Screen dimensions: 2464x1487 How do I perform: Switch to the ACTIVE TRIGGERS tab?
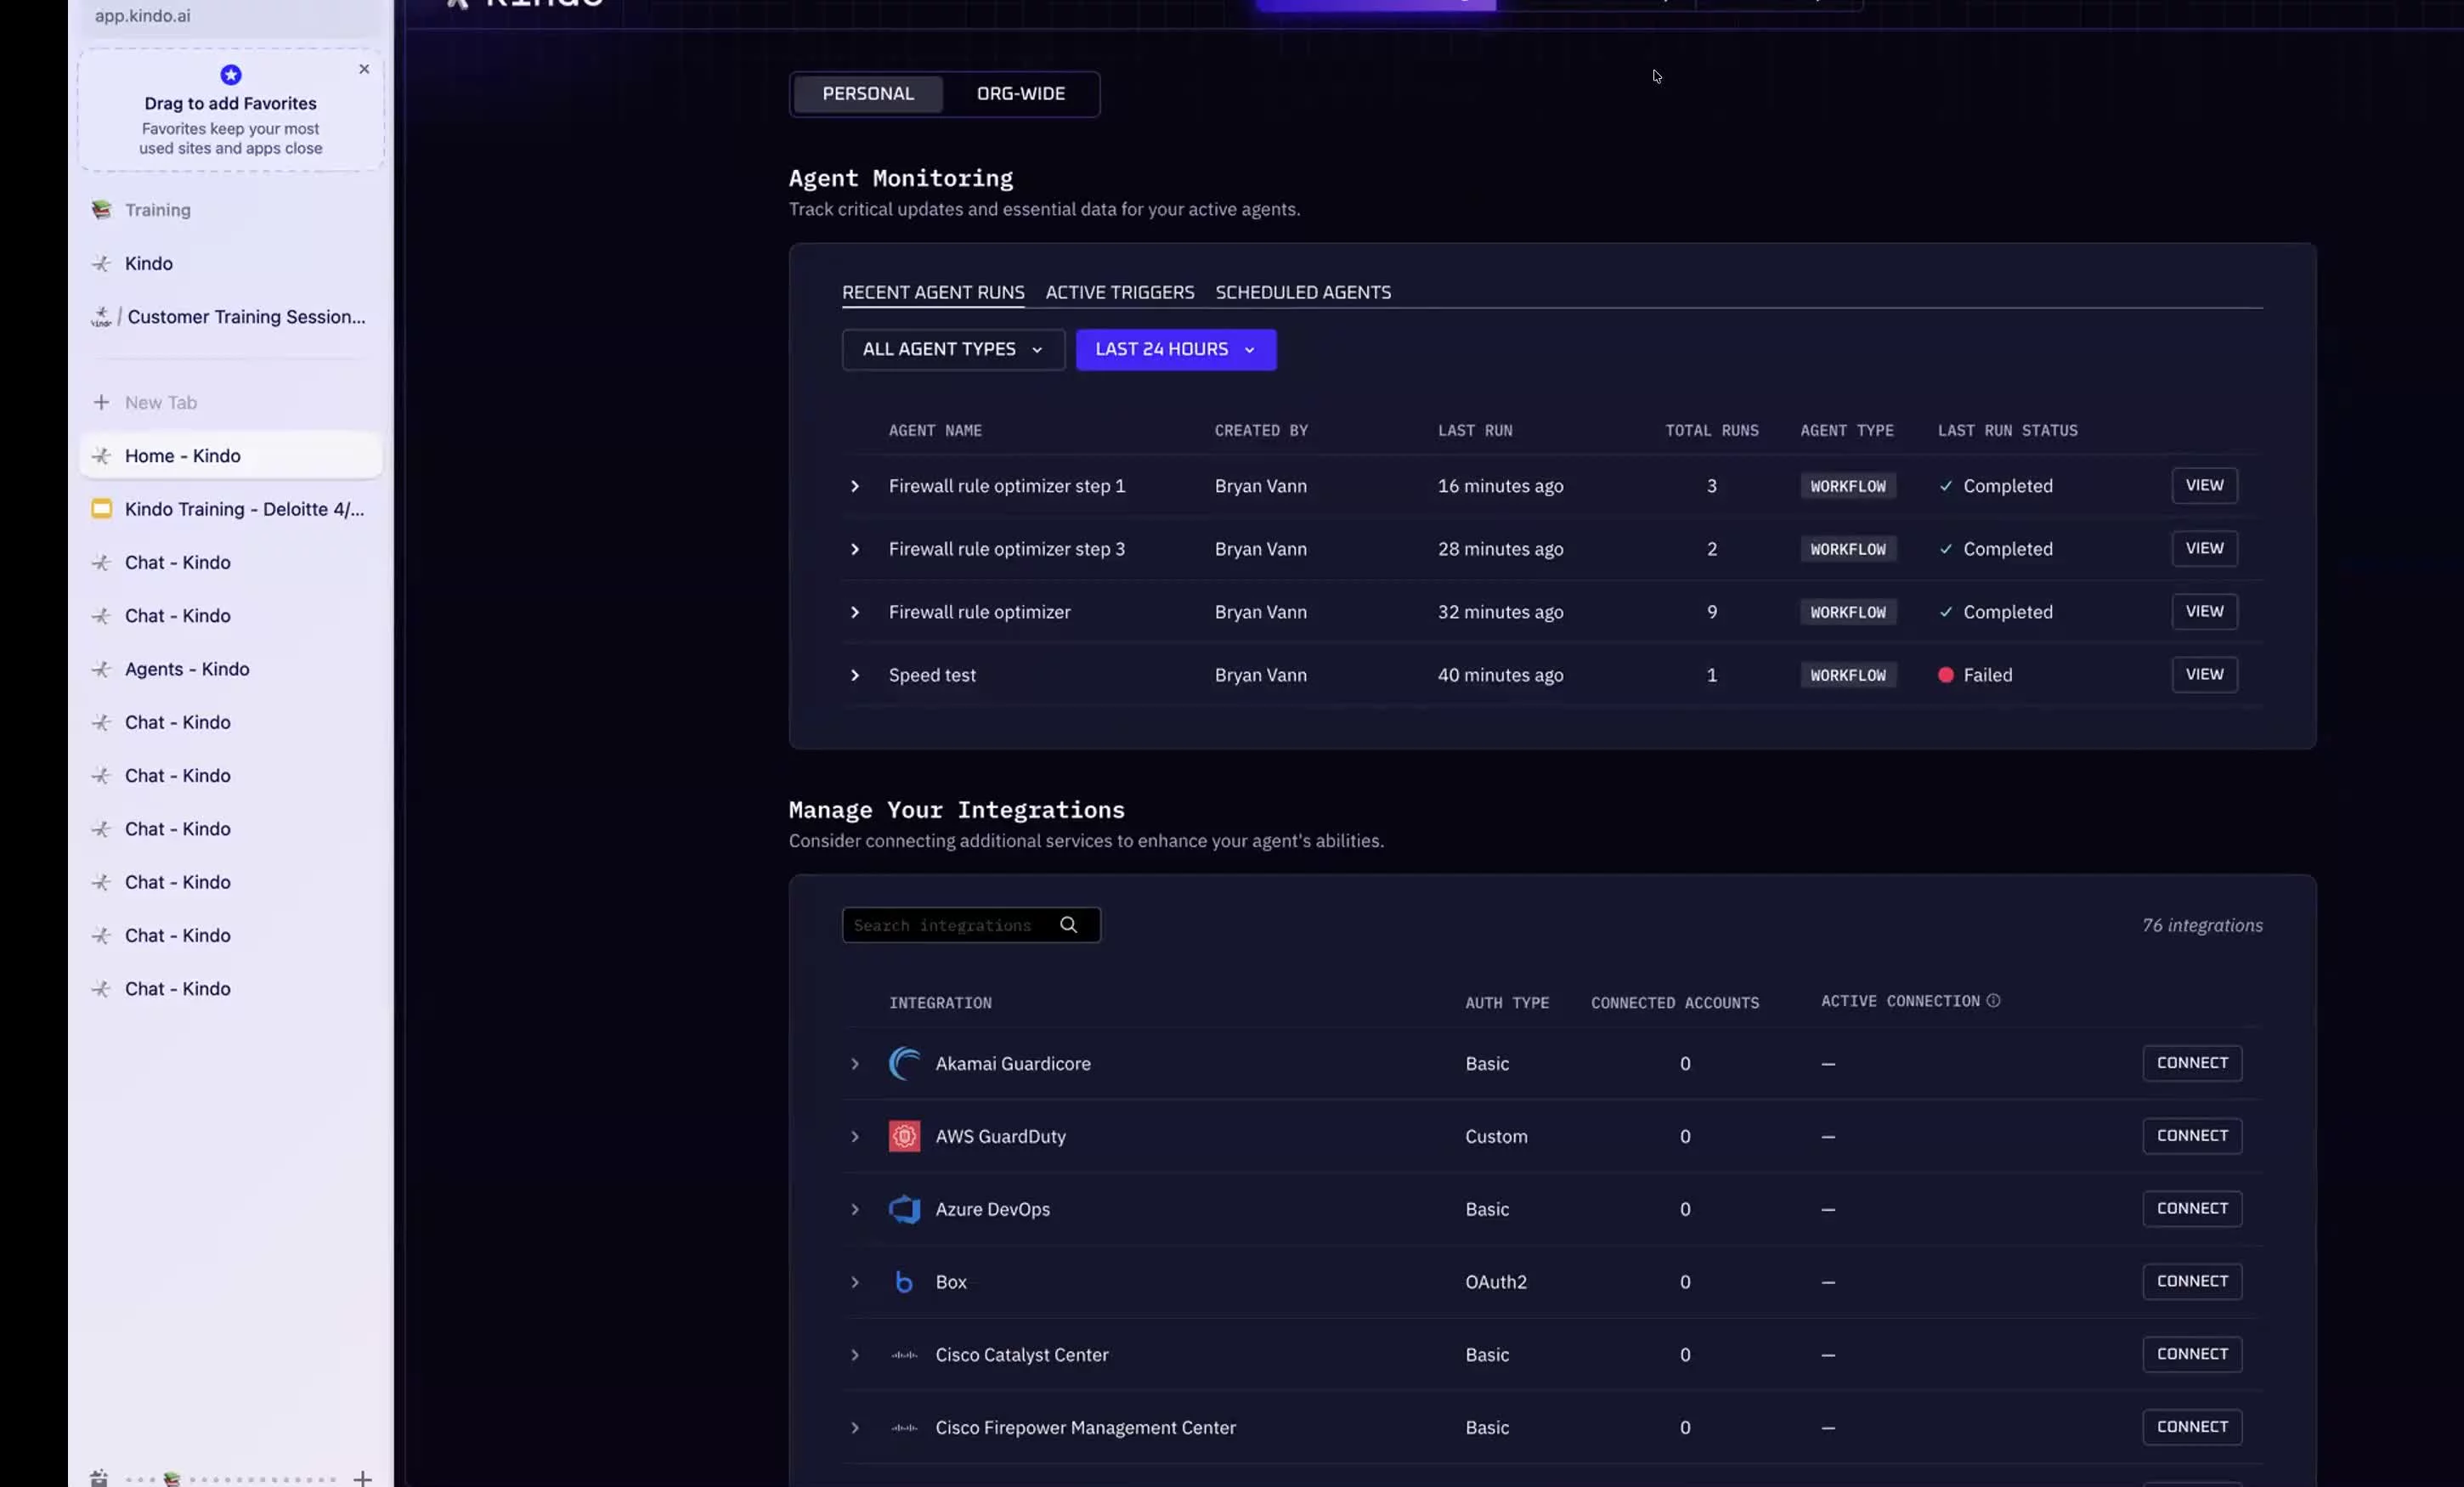tap(1120, 292)
